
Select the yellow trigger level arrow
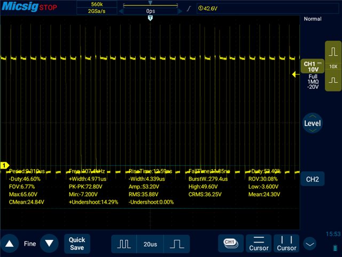point(296,74)
